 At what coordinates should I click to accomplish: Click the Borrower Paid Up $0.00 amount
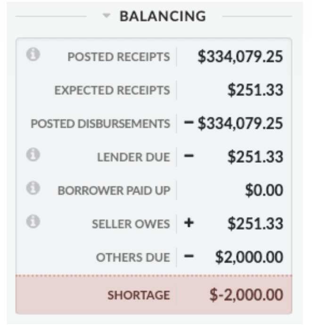264,191
